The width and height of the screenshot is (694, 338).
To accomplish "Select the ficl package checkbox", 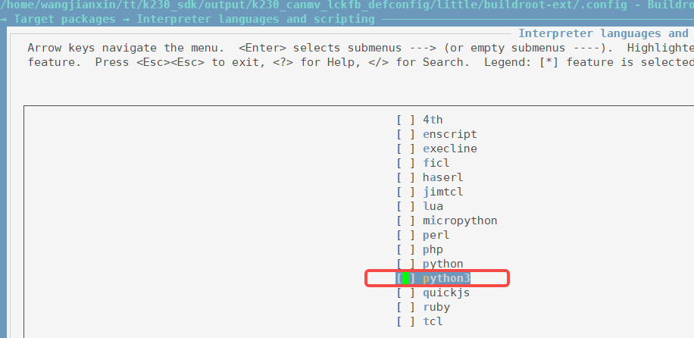I will (x=405, y=163).
